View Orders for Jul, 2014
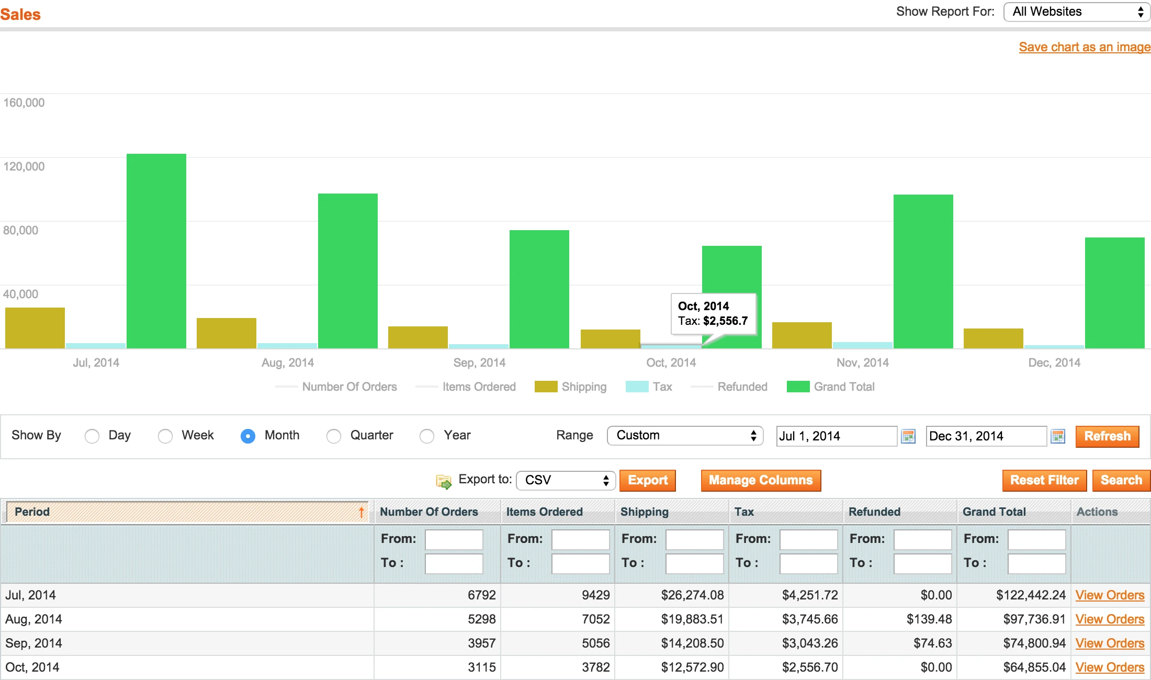1151x680 pixels. (x=1110, y=595)
